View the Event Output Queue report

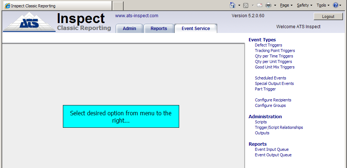coord(273,155)
